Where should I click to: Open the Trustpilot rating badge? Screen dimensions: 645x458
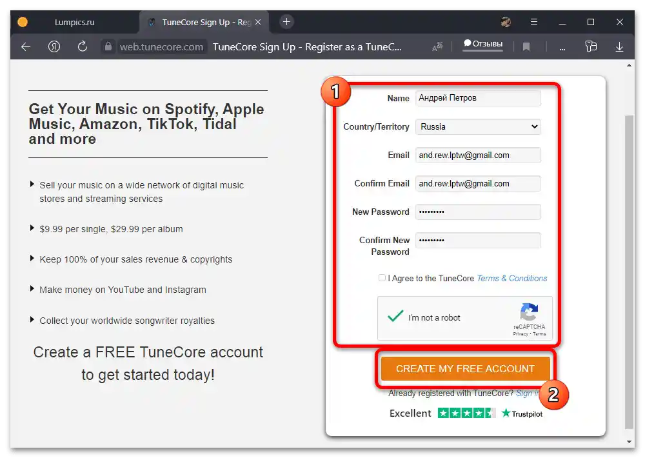(466, 413)
